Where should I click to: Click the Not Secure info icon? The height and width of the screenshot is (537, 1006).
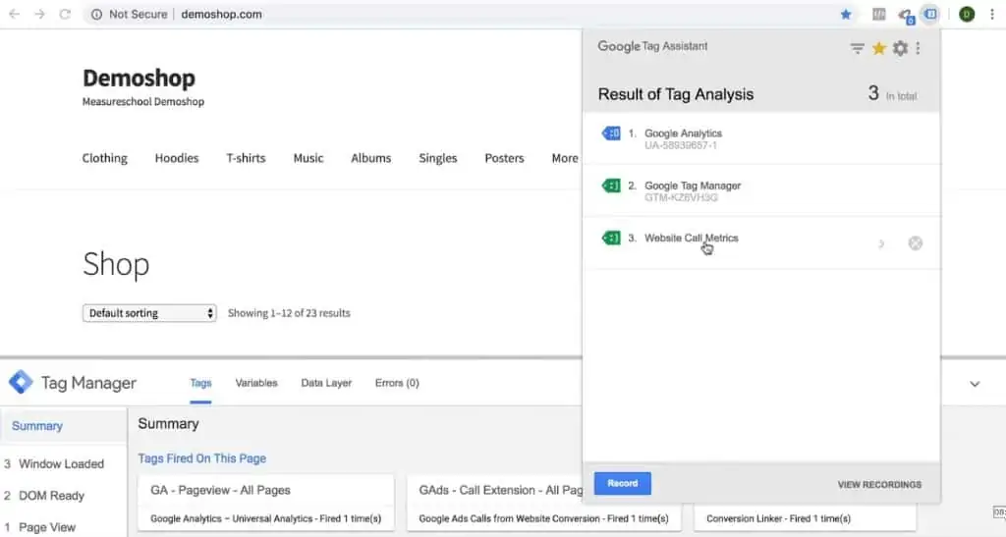96,14
